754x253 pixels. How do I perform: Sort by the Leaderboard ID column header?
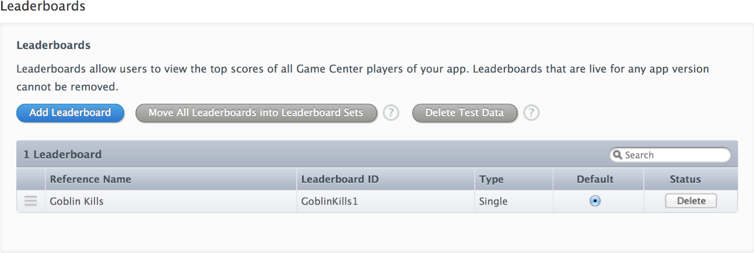[x=340, y=179]
